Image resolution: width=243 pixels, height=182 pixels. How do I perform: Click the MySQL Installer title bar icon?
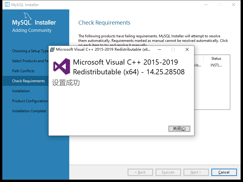[x=7, y=5]
